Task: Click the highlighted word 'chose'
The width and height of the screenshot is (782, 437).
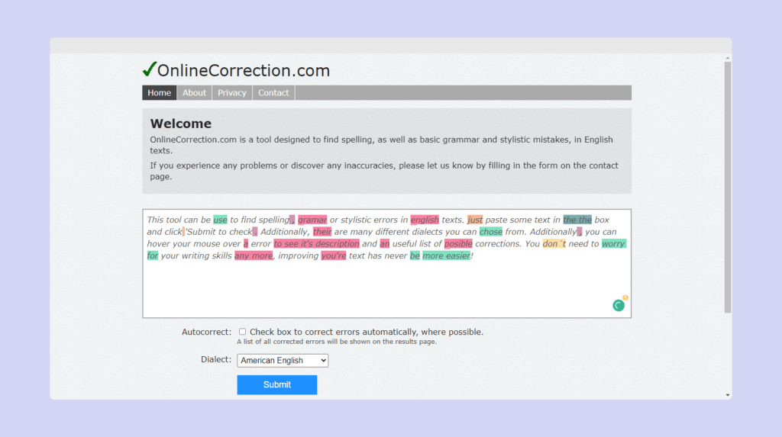Action: pos(491,232)
